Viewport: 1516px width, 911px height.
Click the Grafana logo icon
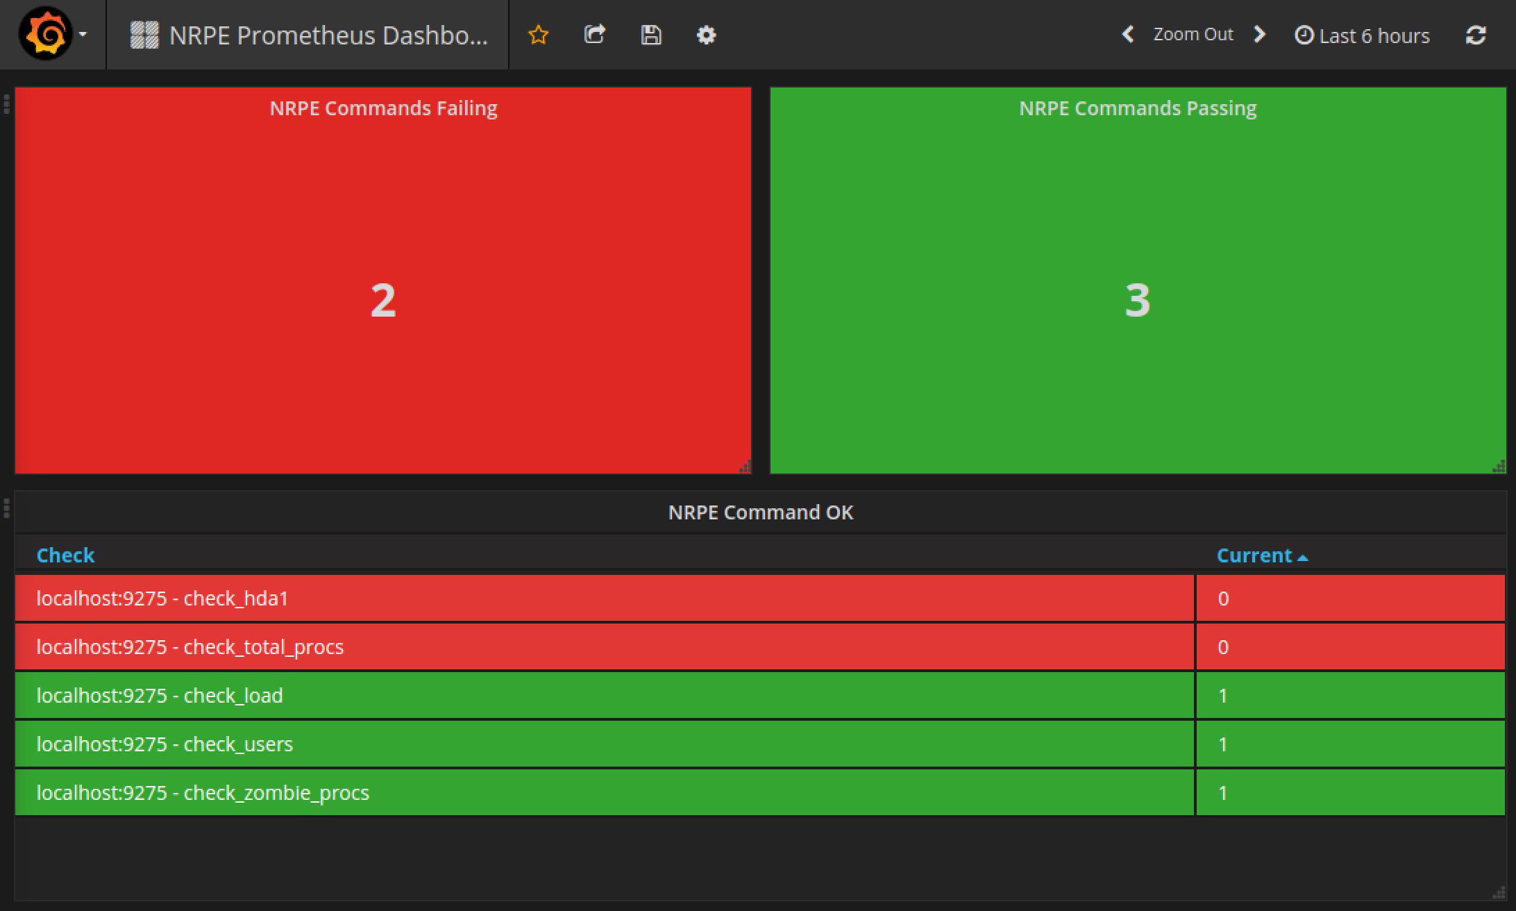[45, 34]
